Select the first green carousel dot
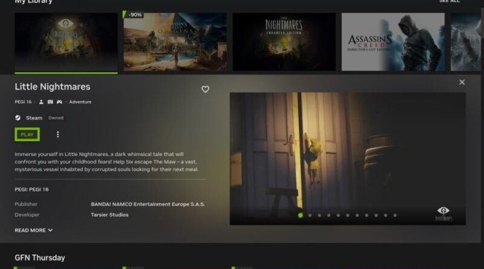 tap(300, 215)
